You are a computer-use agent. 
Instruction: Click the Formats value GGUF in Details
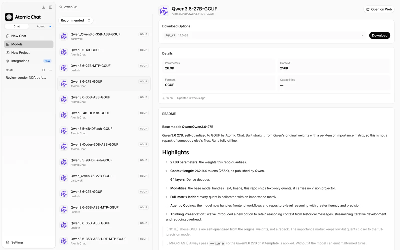(x=169, y=85)
